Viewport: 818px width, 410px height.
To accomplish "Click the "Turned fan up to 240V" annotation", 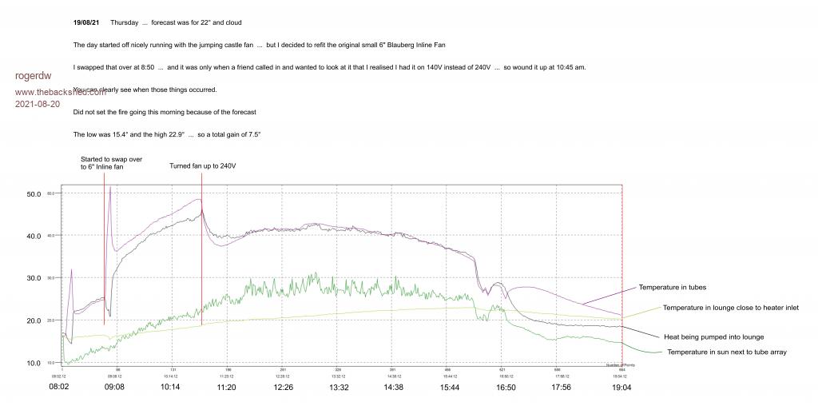I will coord(202,165).
